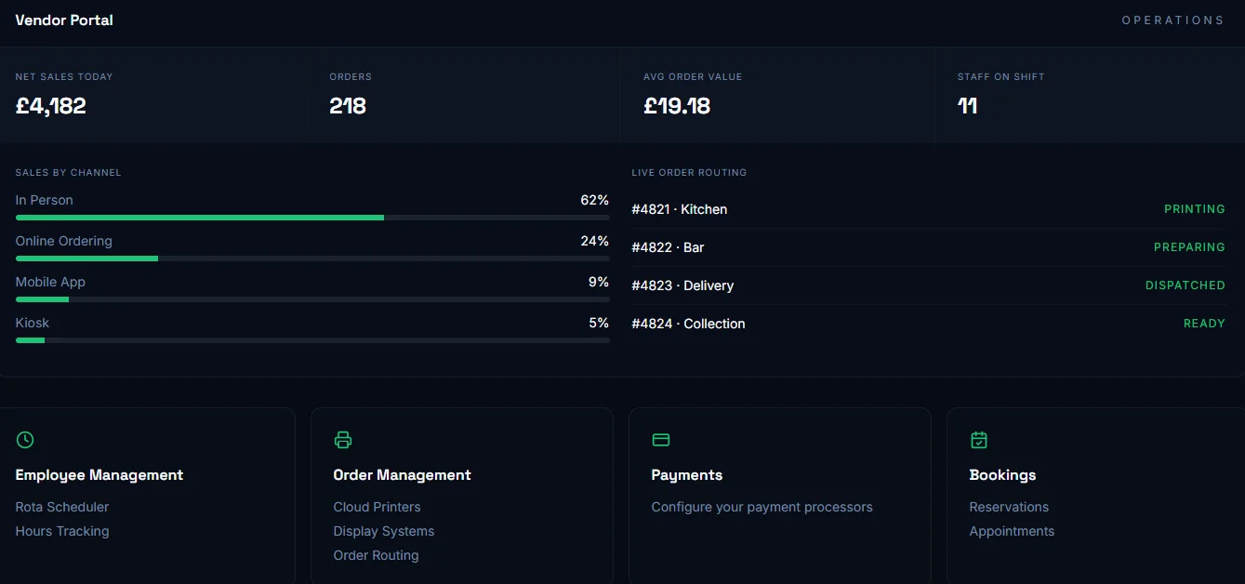This screenshot has height=584, width=1245.
Task: Click the printer icon above Order Management
Action: (343, 440)
